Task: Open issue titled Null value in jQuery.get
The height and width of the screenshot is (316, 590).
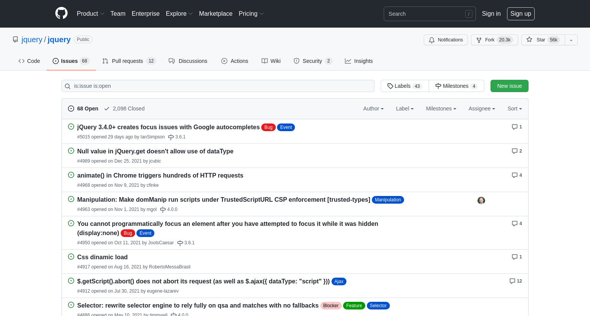Action: (x=155, y=151)
